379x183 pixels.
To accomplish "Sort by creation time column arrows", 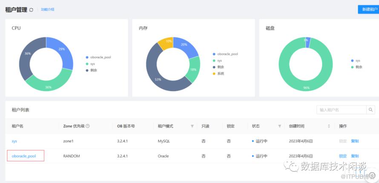I will coord(329,126).
